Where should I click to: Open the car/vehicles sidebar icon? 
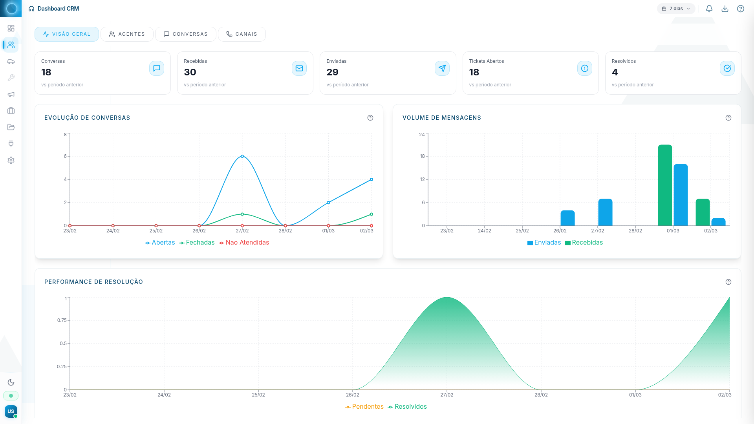(x=11, y=62)
